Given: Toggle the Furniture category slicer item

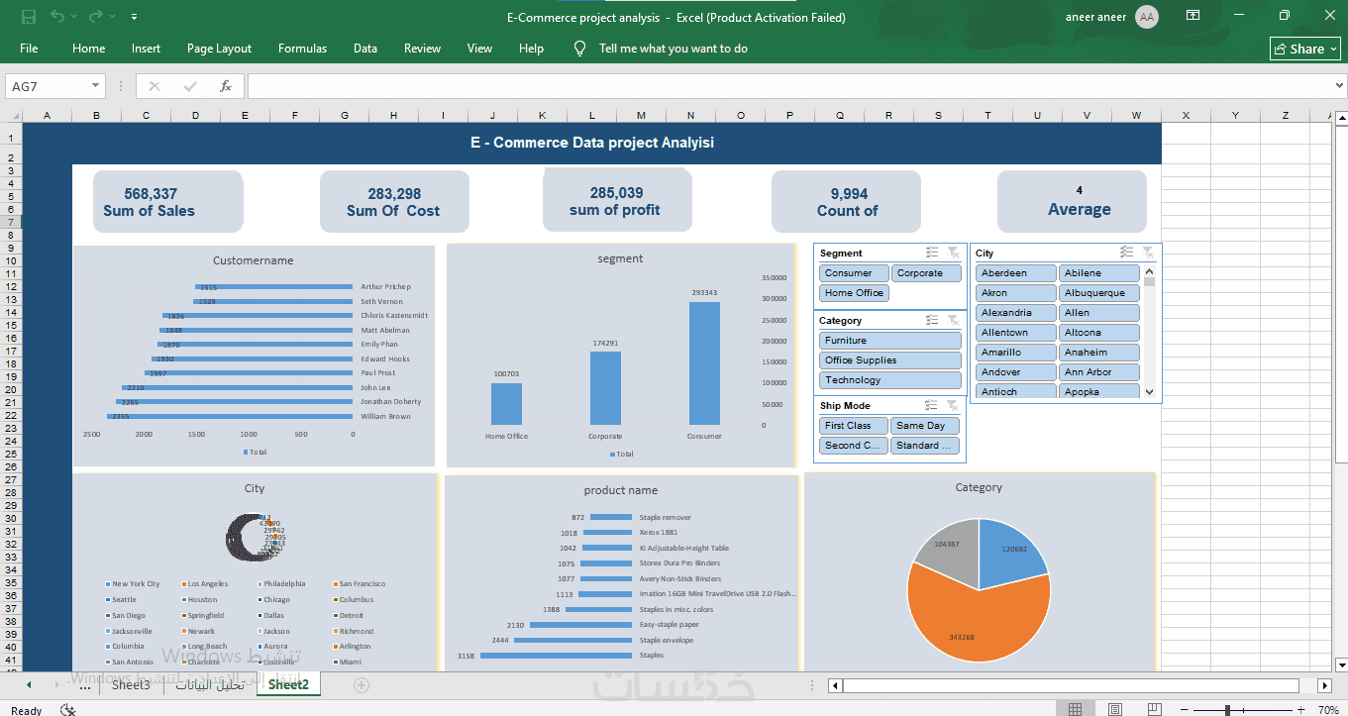Looking at the screenshot, I should pos(890,341).
